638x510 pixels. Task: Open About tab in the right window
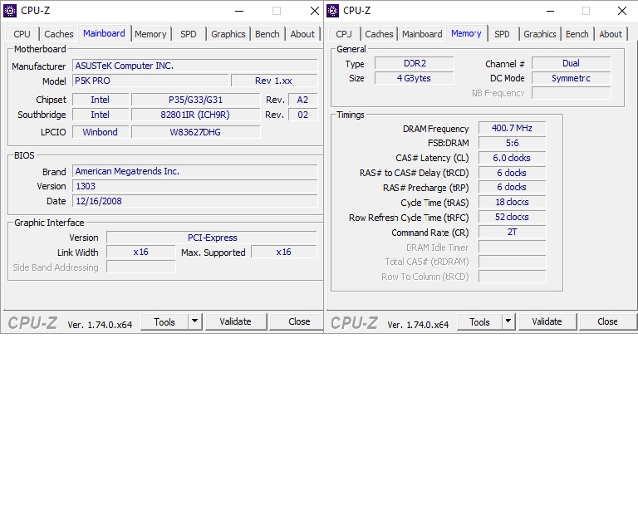[x=611, y=34]
